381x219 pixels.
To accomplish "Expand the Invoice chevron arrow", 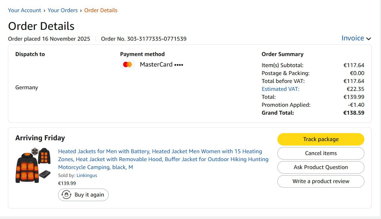I will pyautogui.click(x=368, y=39).
